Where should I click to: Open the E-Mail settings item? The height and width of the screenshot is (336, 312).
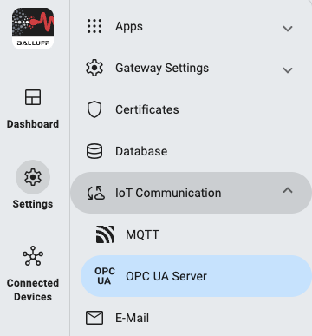click(191, 318)
